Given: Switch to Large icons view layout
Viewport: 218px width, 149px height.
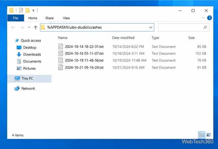Looking at the screenshot, I should click(x=209, y=135).
